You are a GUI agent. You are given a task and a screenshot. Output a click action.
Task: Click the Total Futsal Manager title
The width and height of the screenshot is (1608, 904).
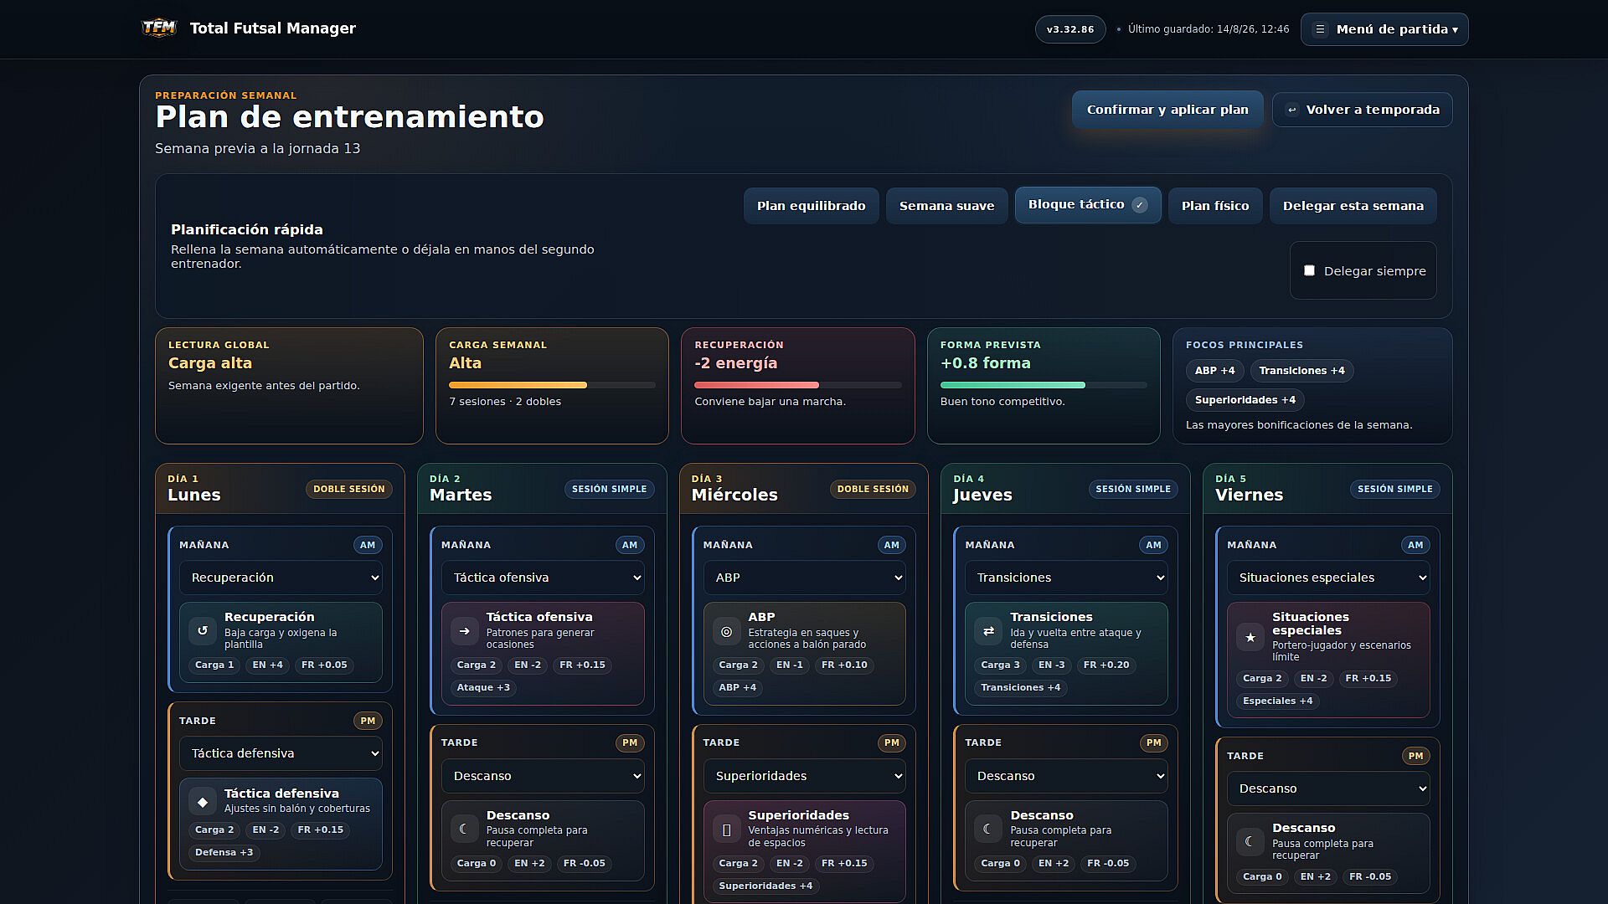tap(273, 28)
